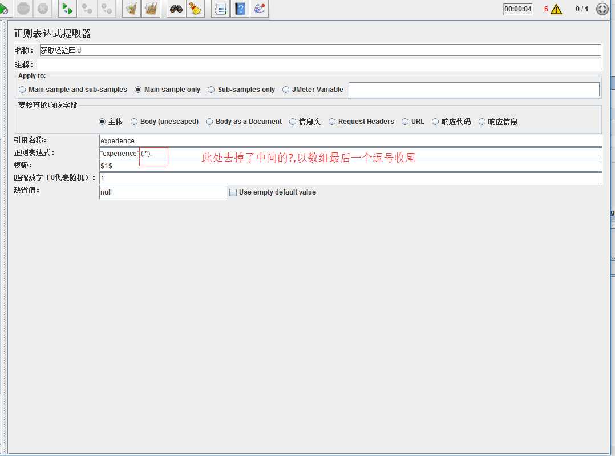Click the Clear All results icon
The width and height of the screenshot is (615, 456).
tap(151, 9)
